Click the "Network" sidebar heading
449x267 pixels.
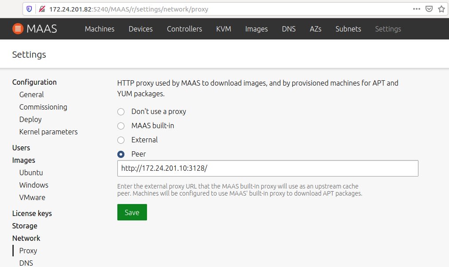(x=26, y=238)
